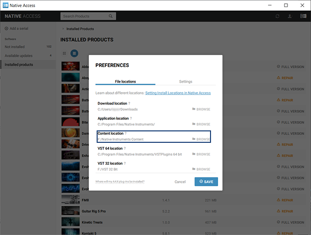Click Repair for FM8

click(285, 200)
